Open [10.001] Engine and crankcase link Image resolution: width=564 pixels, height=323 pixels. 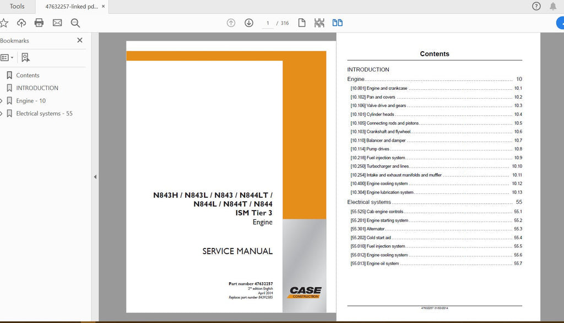click(436, 88)
